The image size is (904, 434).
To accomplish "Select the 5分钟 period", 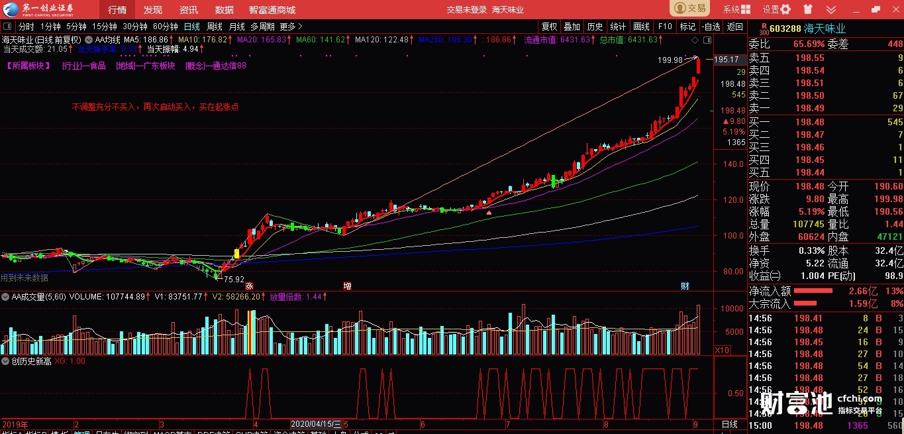I will pos(76,27).
